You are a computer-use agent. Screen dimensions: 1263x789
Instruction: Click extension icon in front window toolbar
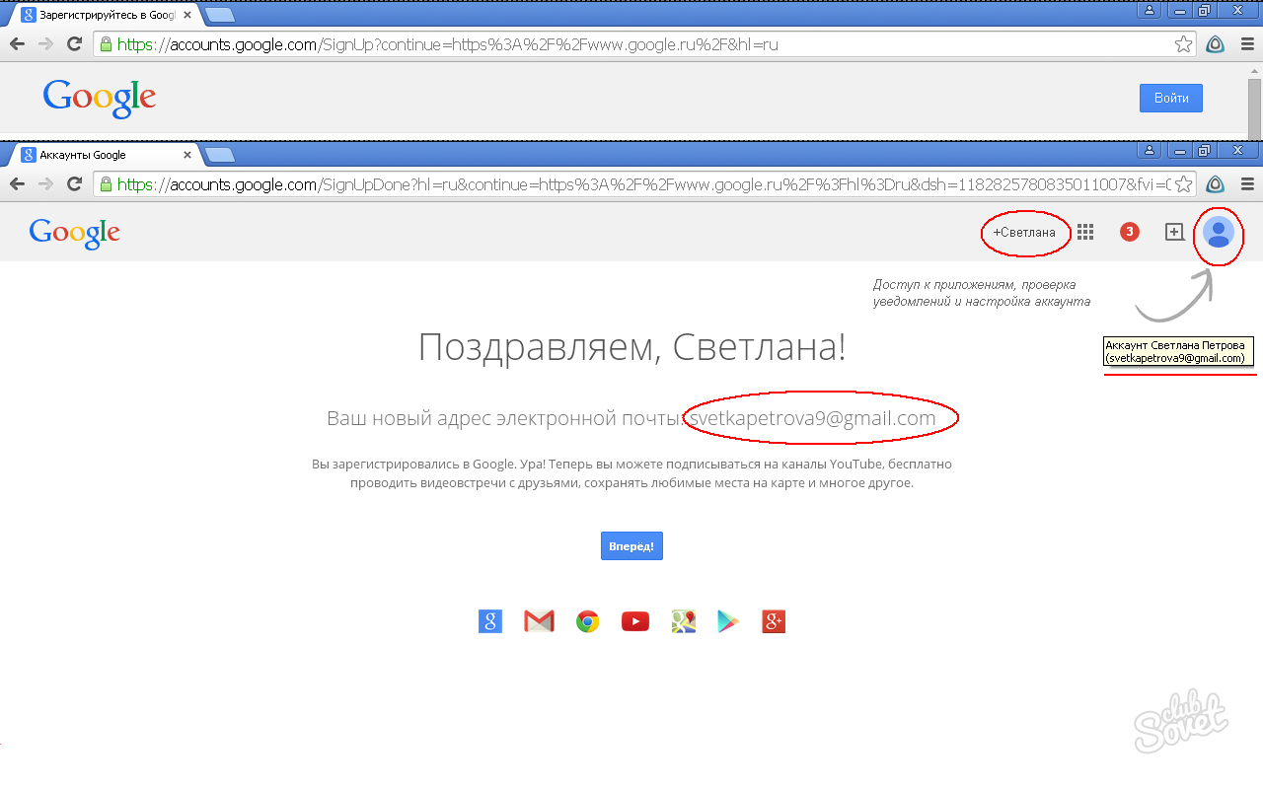tap(1216, 184)
